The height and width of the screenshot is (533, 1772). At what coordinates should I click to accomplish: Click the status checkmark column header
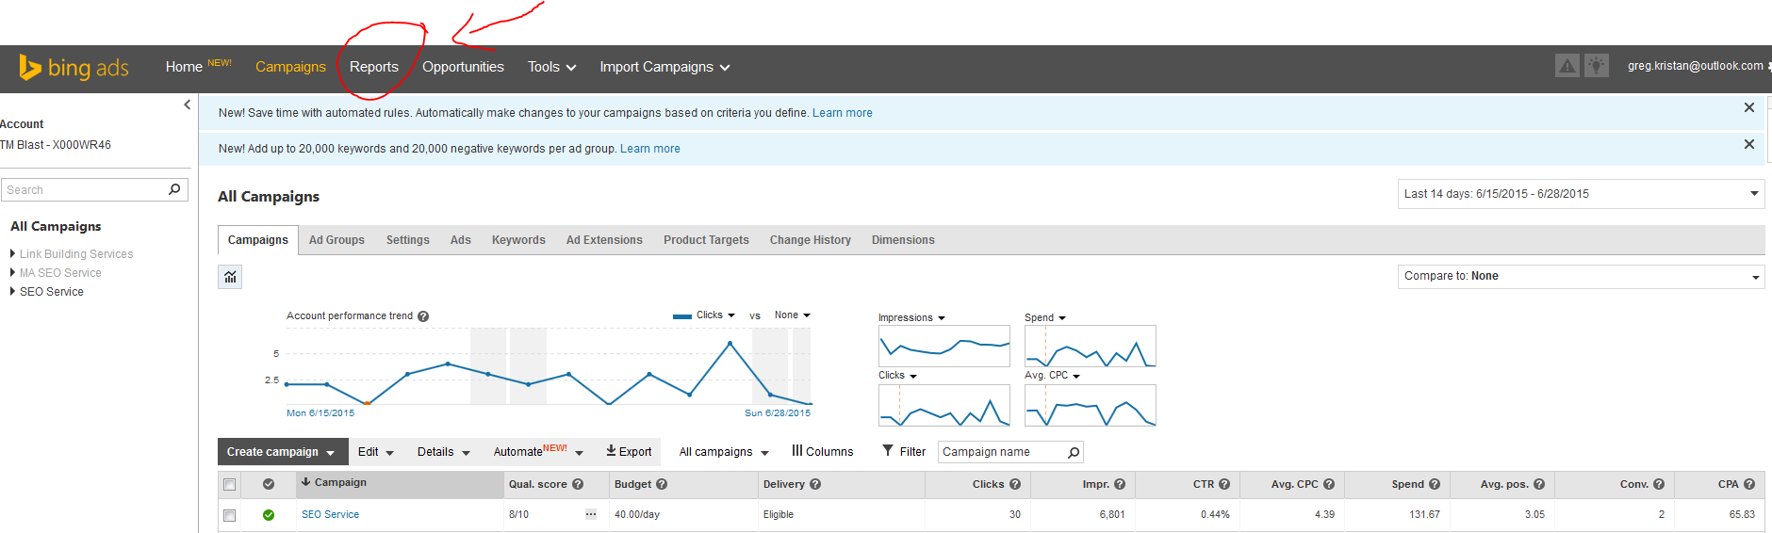[x=269, y=484]
